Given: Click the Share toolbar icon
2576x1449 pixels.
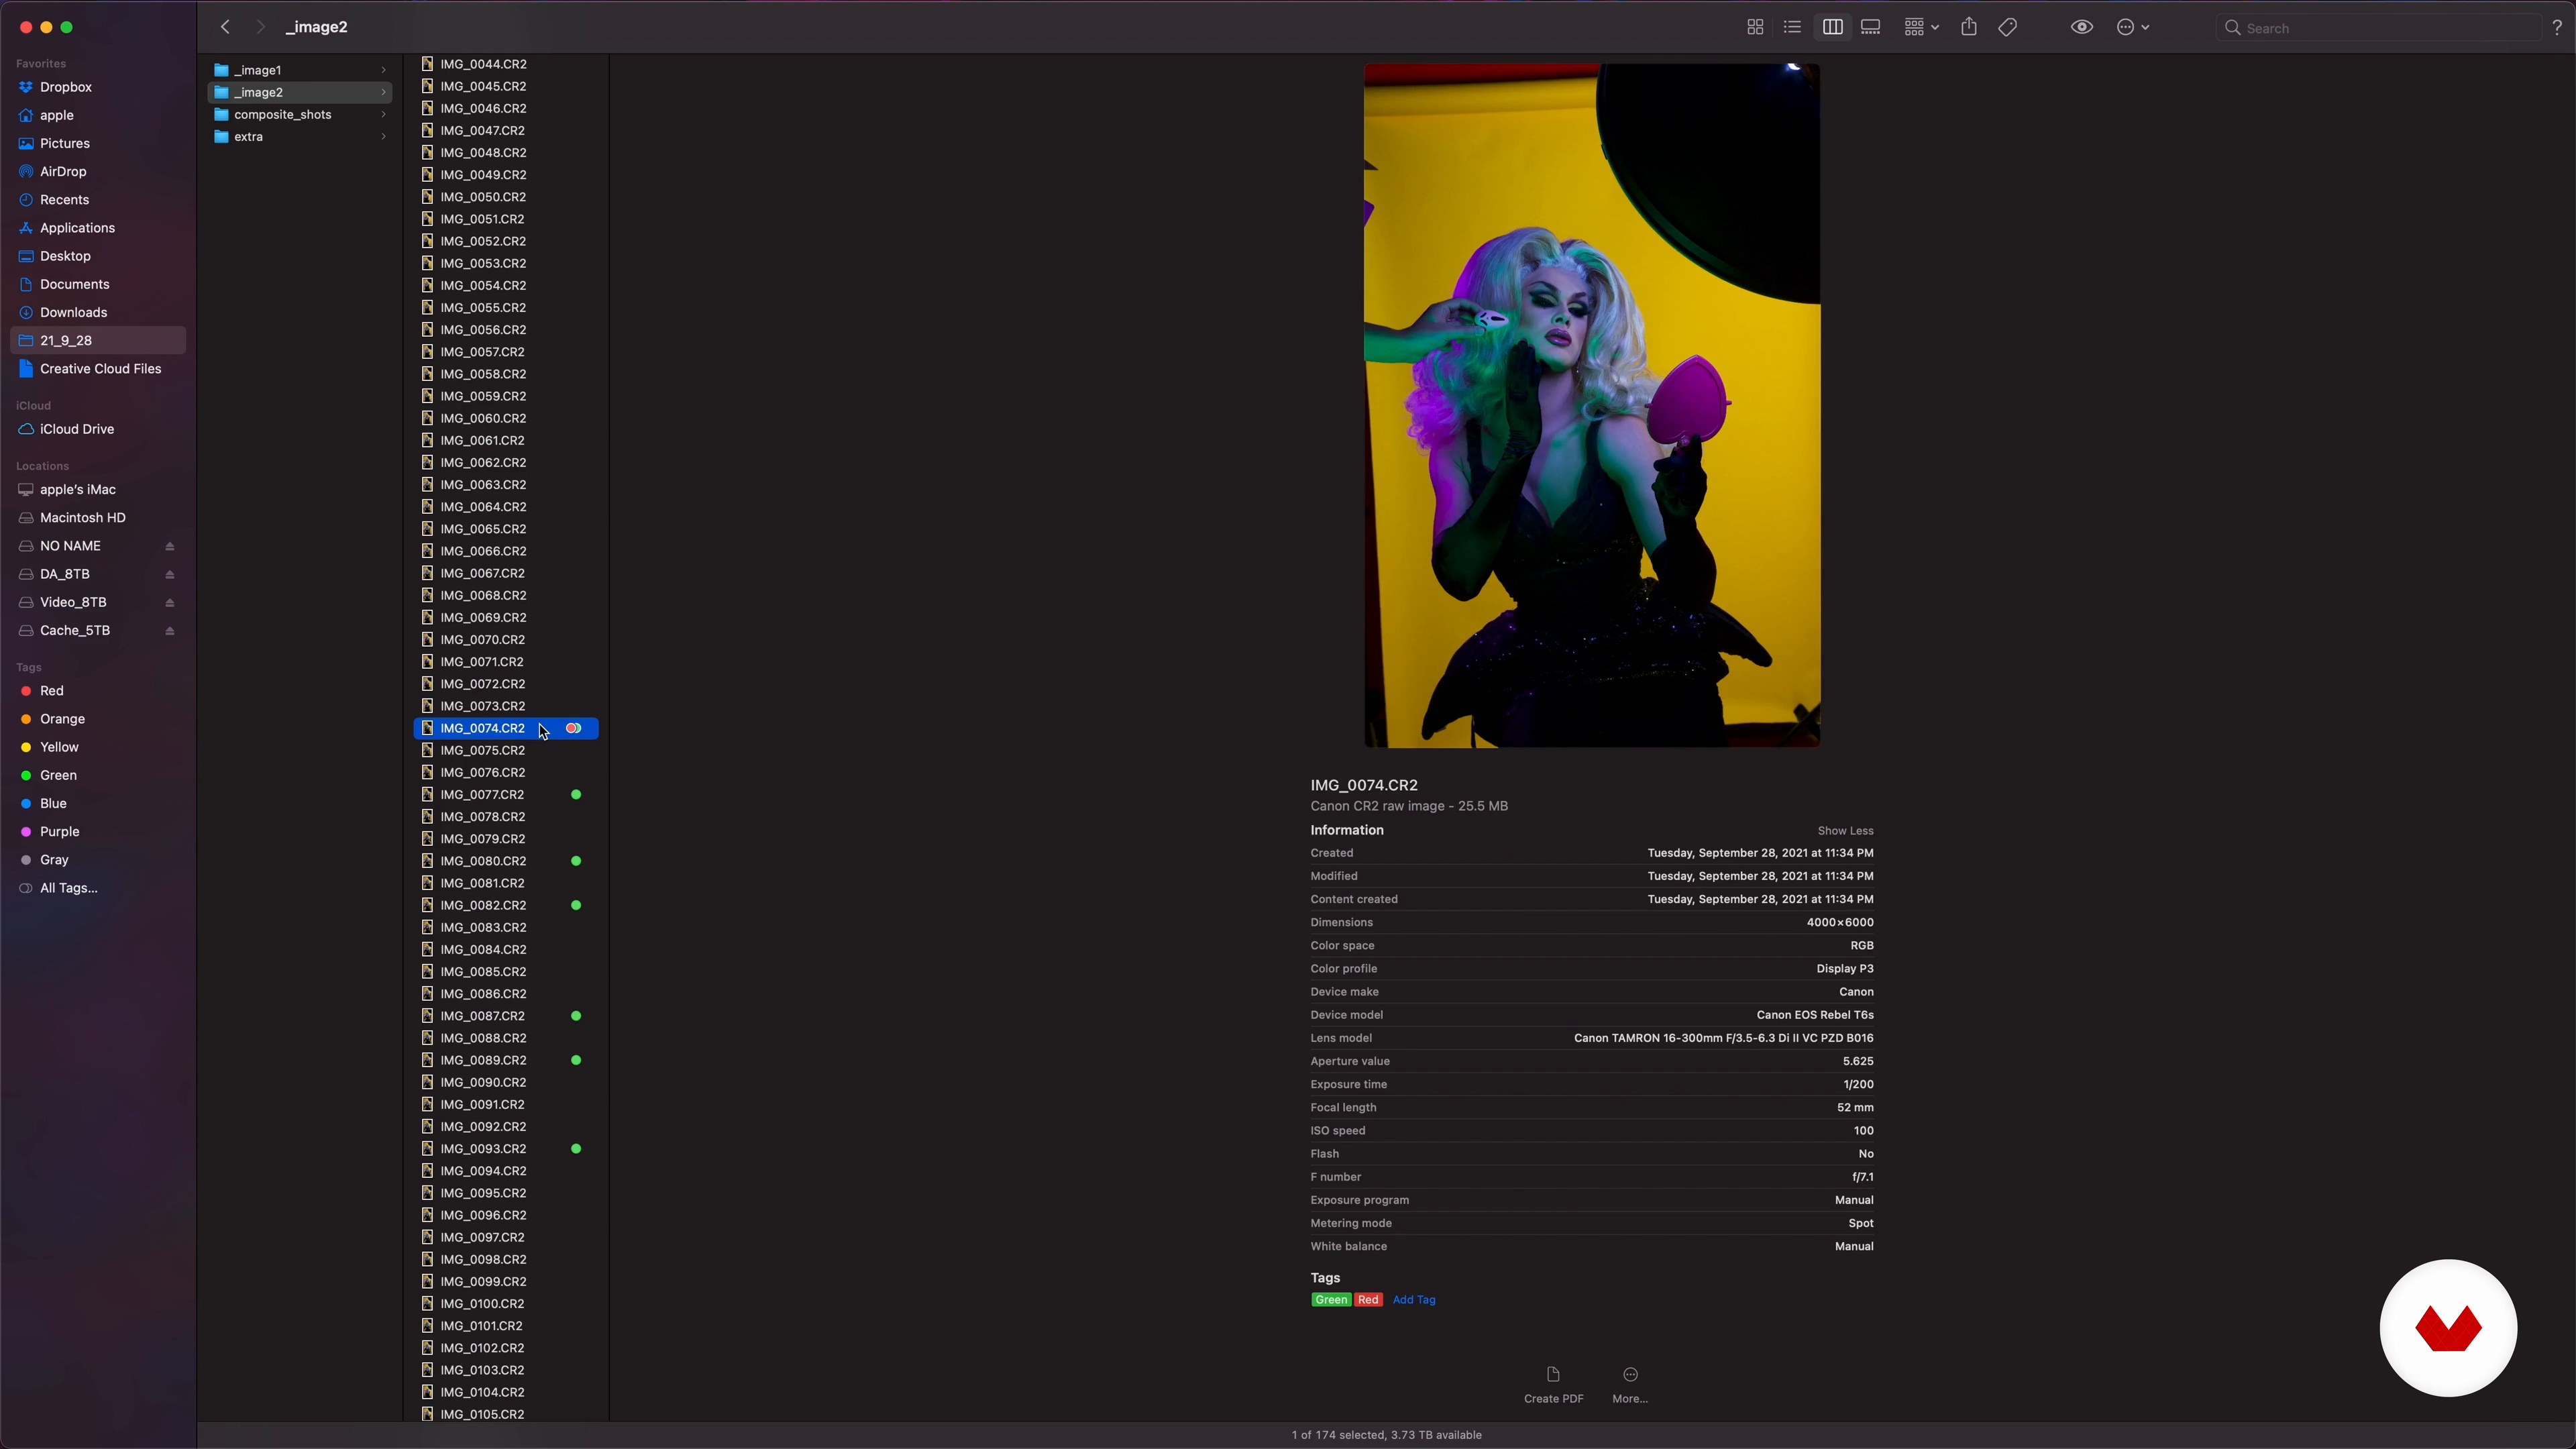Looking at the screenshot, I should [1968, 27].
